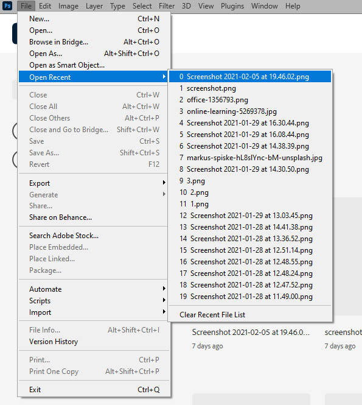Select Version History entry
The height and width of the screenshot is (405, 362).
94,342
